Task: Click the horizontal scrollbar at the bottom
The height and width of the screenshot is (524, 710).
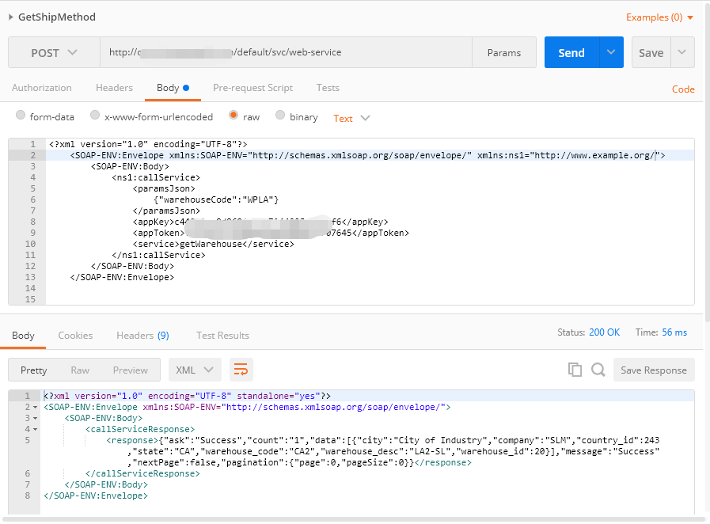Action: 352,519
